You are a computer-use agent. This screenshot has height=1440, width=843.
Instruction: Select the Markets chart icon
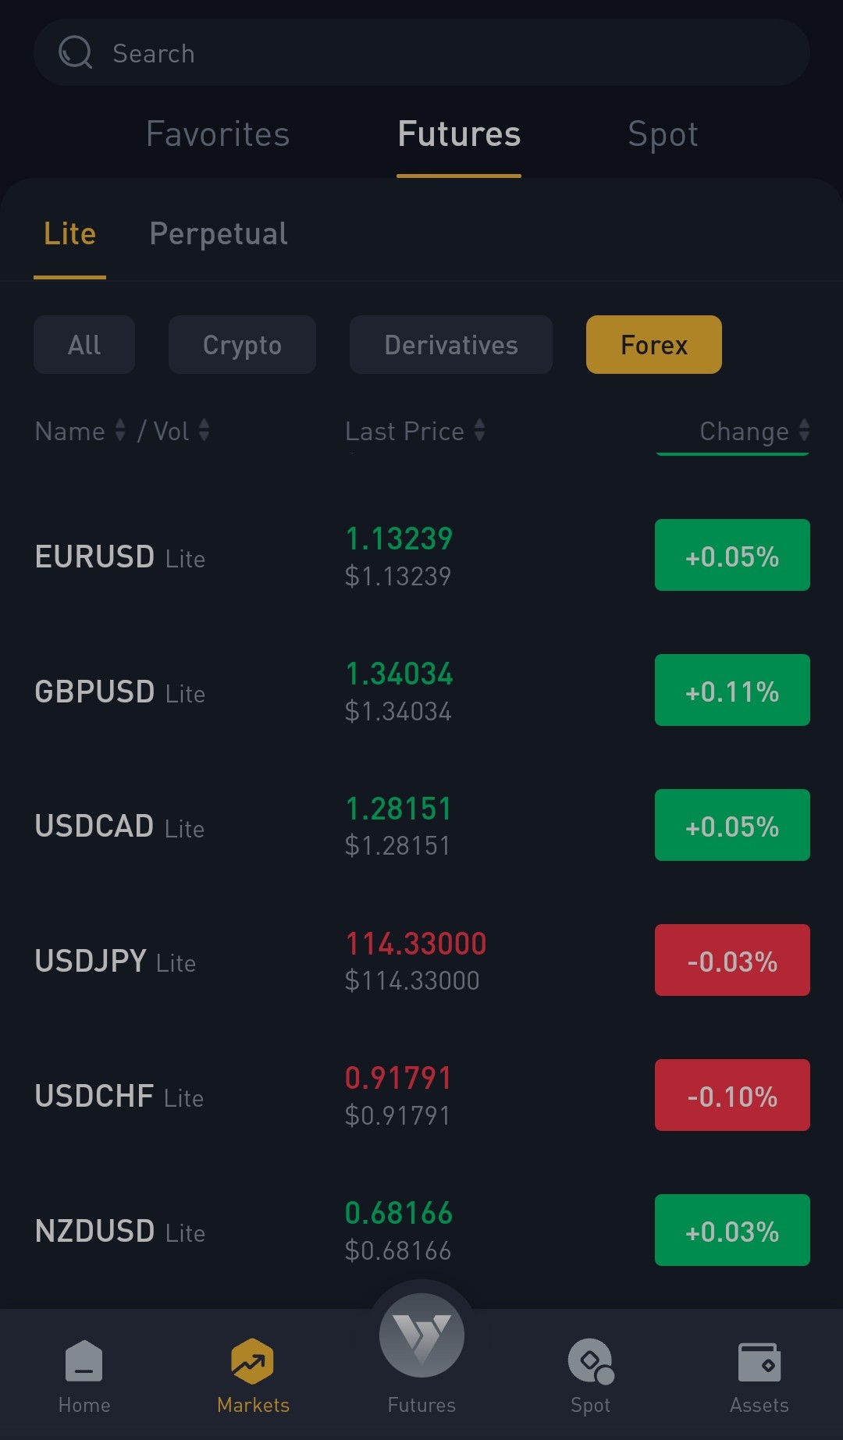(253, 1361)
